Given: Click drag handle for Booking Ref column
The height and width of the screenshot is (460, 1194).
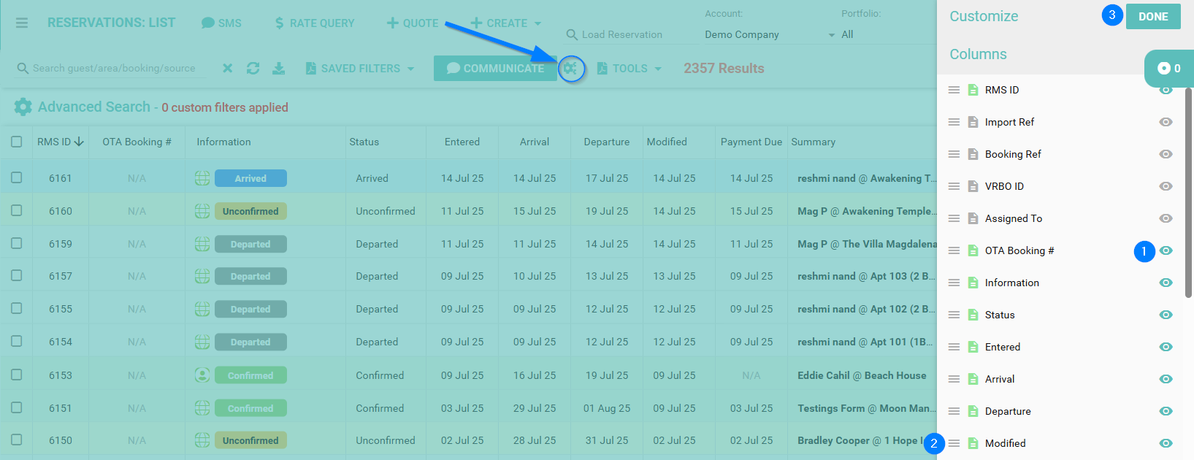Looking at the screenshot, I should [954, 154].
